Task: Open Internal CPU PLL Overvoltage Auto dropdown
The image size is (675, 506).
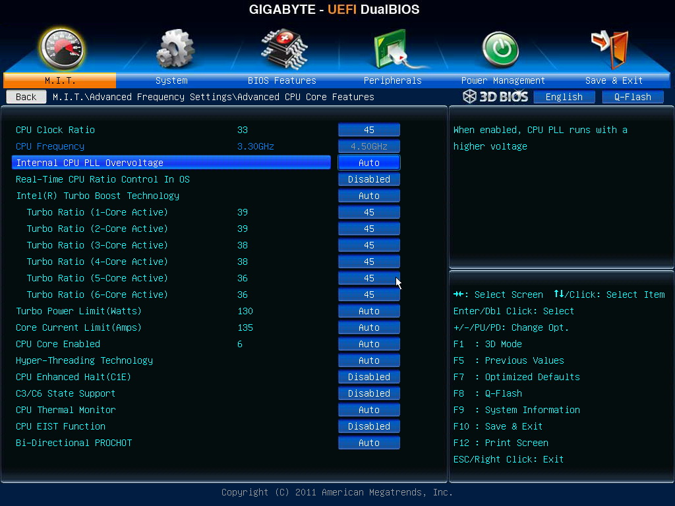Action: coord(369,163)
